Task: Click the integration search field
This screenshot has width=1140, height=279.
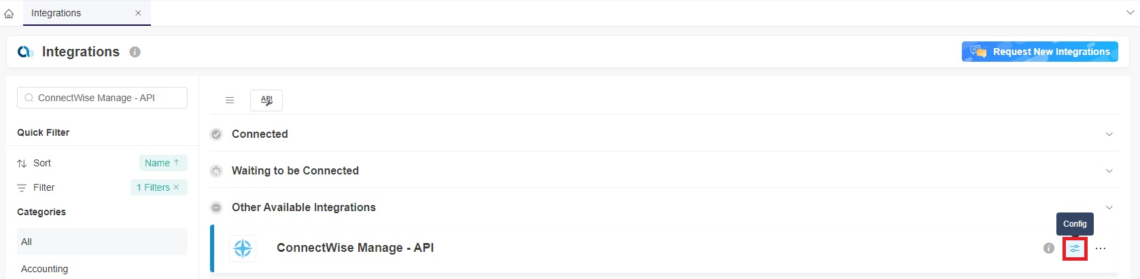Action: [x=102, y=98]
